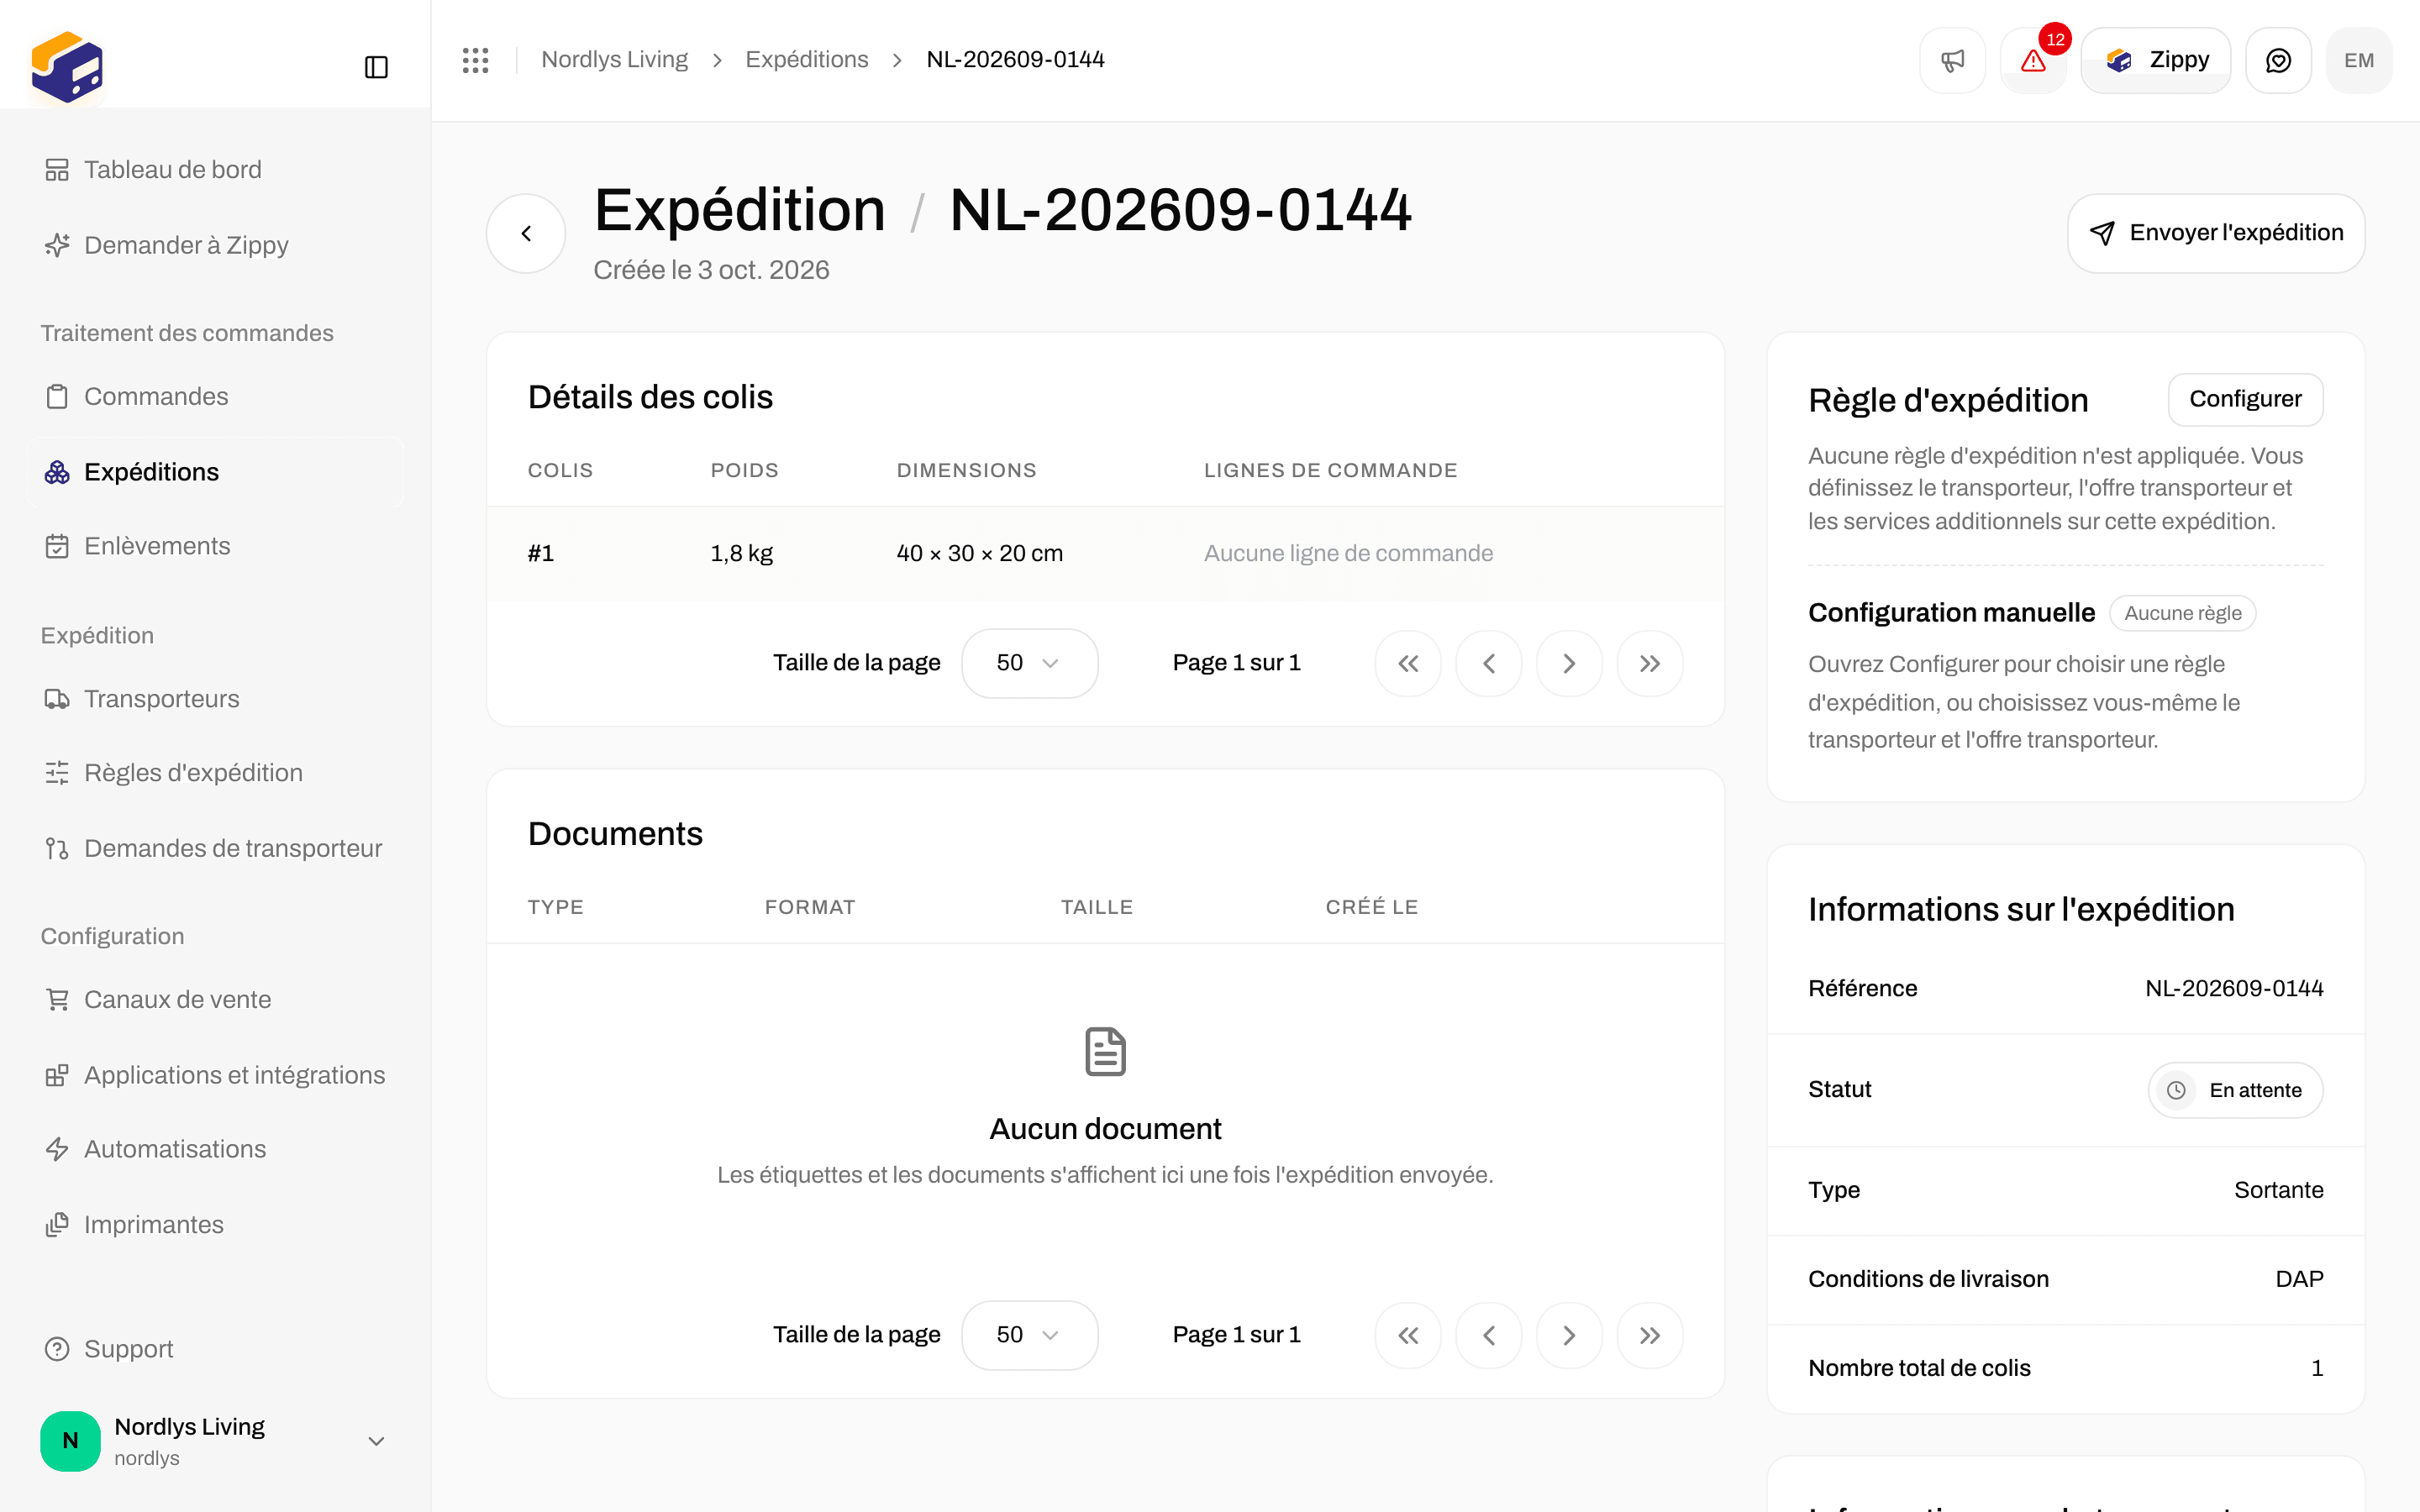Go to first page of Détails des colis
Screen dimensions: 2420x1512
coord(1408,663)
